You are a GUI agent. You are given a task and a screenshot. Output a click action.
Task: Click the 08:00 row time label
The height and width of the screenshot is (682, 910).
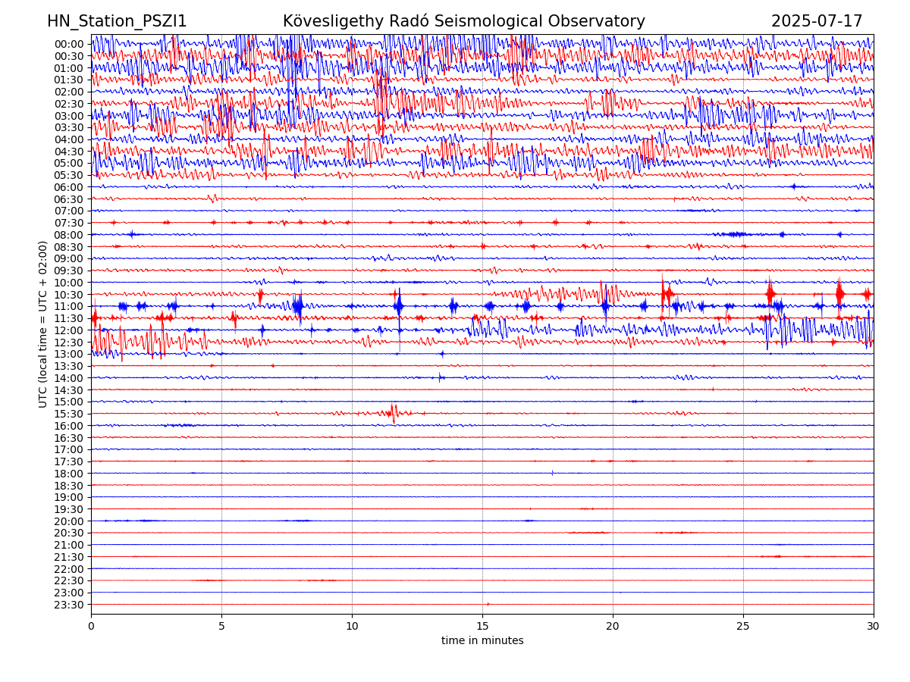point(69,235)
